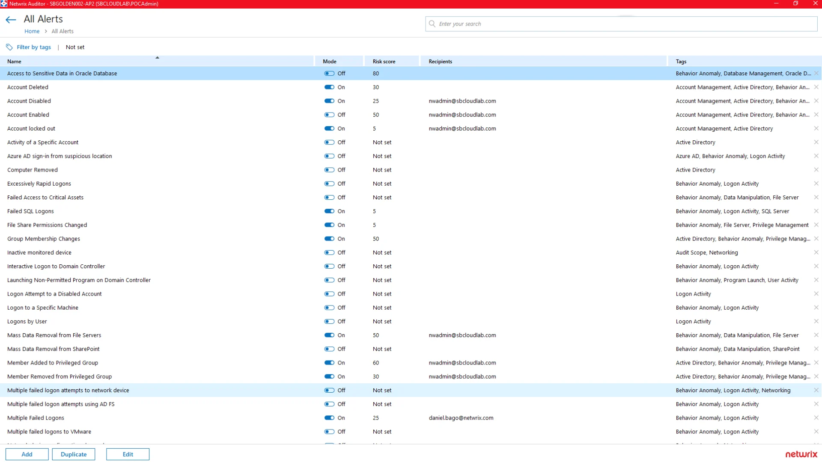Delete the Failed SQL Logons alert with X
Image resolution: width=822 pixels, height=462 pixels.
coord(816,211)
